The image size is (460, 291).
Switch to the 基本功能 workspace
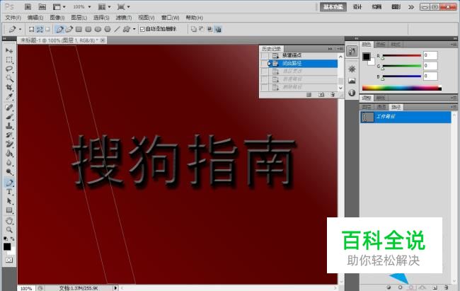coord(333,7)
